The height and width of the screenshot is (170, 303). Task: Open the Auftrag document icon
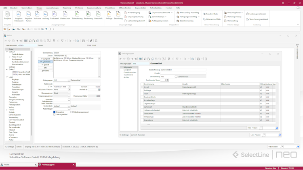(x=45, y=15)
